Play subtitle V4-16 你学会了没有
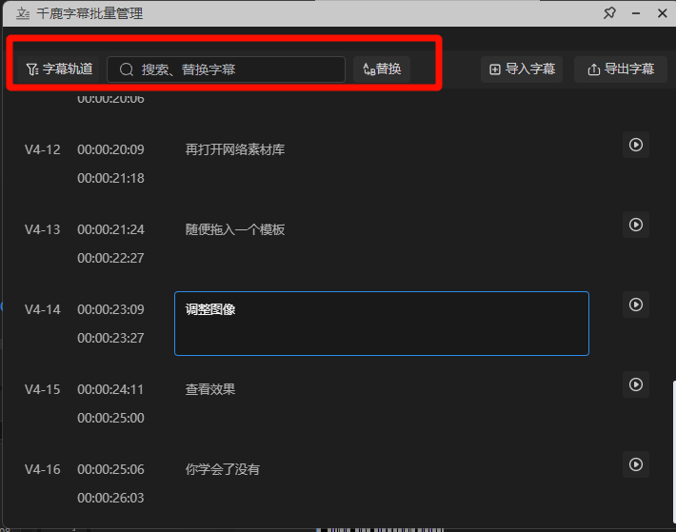676x532 pixels. (x=636, y=464)
